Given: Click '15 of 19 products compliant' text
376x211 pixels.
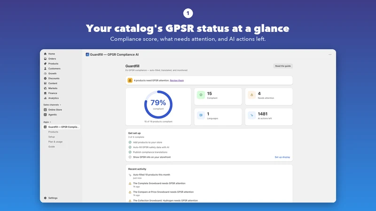Looking at the screenshot, I should point(158,122).
